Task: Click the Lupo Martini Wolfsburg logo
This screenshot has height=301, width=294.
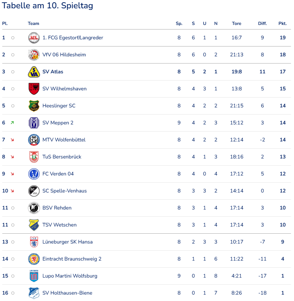Action: 34,276
